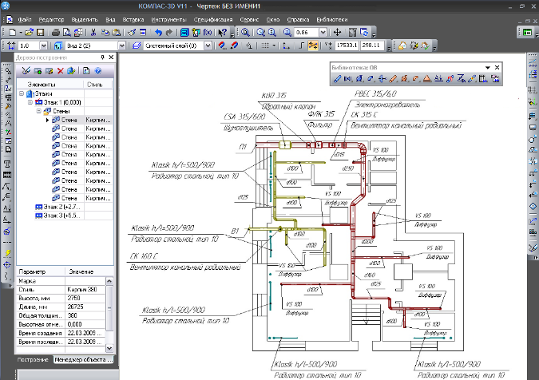Switch to the Построение tab

coord(33,360)
